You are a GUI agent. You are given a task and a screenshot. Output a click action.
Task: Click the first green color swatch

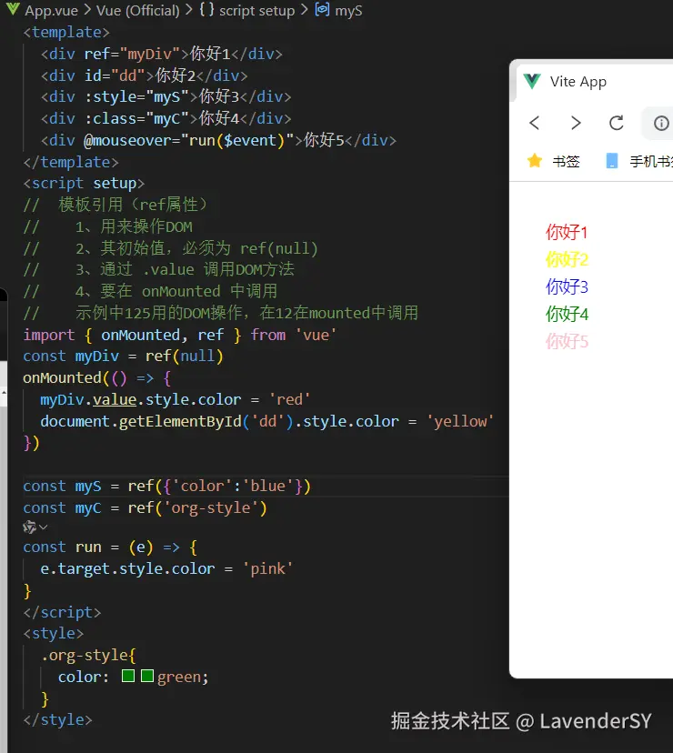[x=128, y=677]
